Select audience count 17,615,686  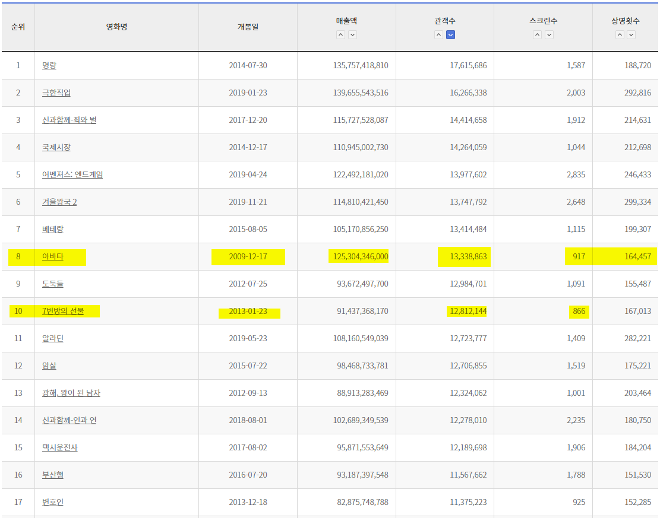468,66
